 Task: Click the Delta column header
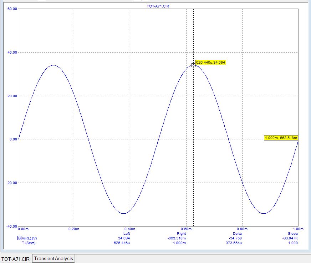click(x=237, y=234)
